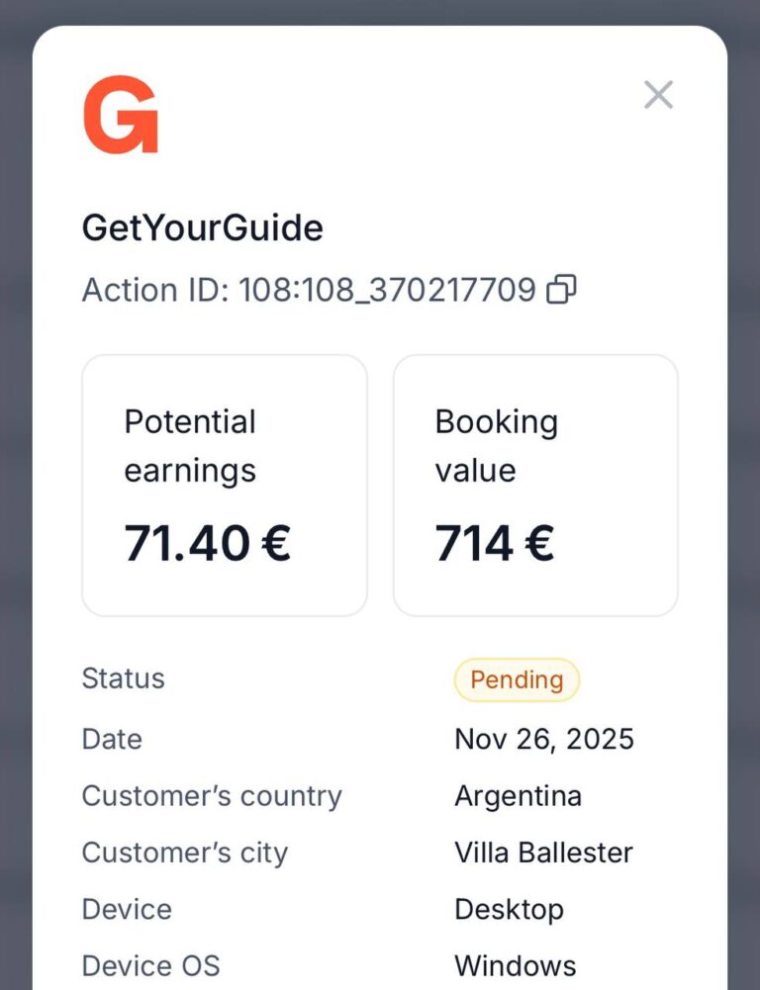Click the Nov 26, 2025 date value
This screenshot has height=990, width=760.
coord(543,739)
